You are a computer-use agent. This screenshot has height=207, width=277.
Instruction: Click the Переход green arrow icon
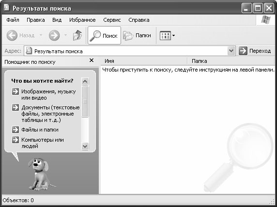click(x=243, y=51)
